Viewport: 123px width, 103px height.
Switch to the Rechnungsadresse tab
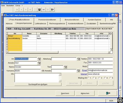(x=57, y=23)
